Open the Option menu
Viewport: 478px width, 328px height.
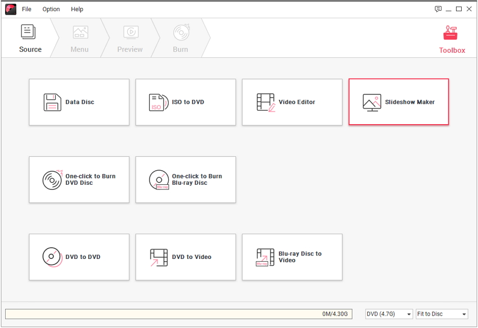(x=51, y=9)
